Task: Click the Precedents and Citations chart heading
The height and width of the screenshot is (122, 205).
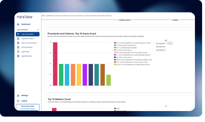Action: (72, 33)
